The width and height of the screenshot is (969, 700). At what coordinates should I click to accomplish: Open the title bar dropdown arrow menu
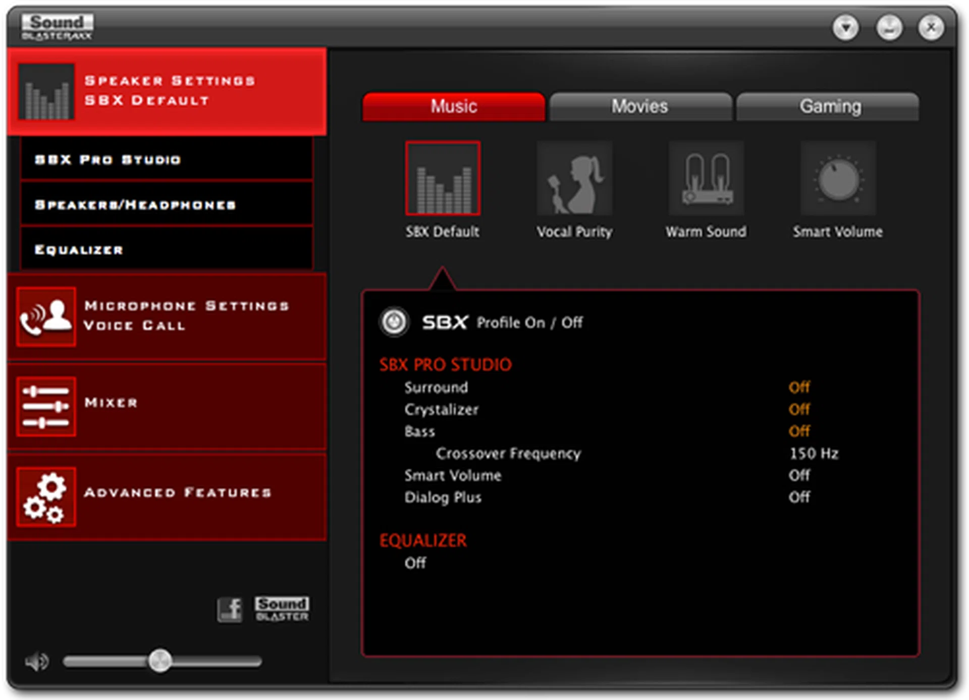tap(845, 27)
